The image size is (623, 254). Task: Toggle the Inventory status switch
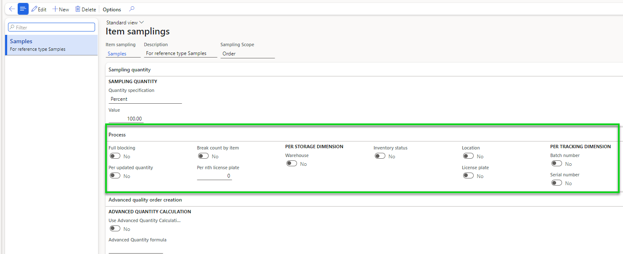tap(380, 156)
